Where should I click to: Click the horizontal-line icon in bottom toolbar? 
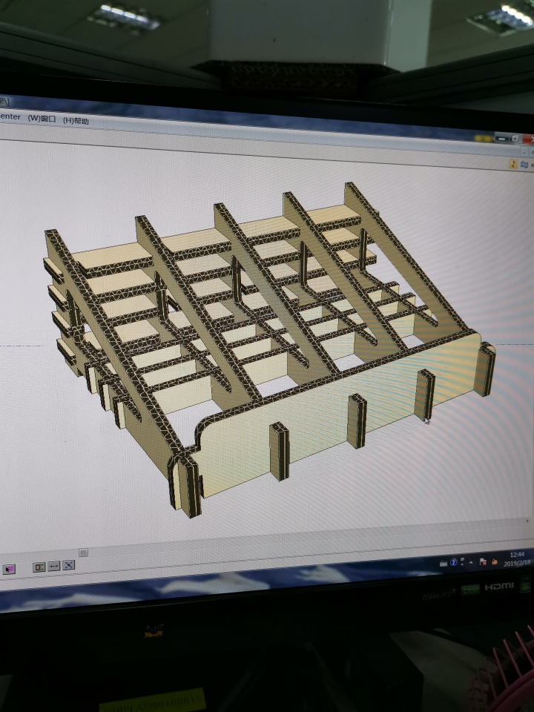click(53, 567)
